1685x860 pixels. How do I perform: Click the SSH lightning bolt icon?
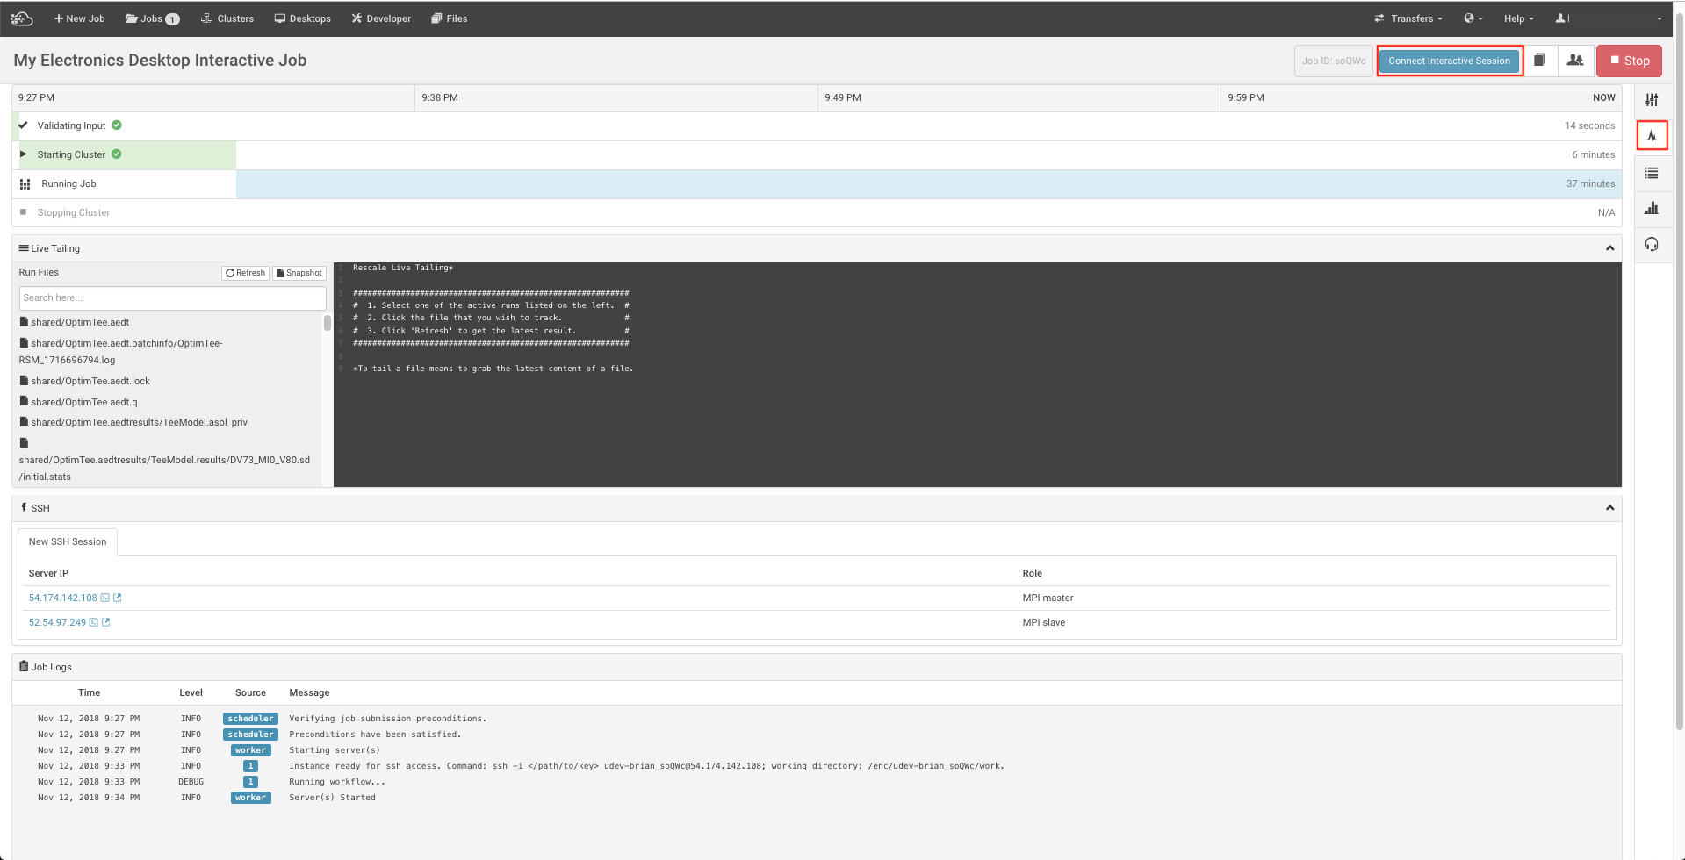point(24,507)
